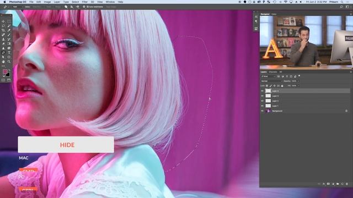Screen dimensions: 353x198
Task: Toggle lock all padlock icon
Action: click(282, 86)
